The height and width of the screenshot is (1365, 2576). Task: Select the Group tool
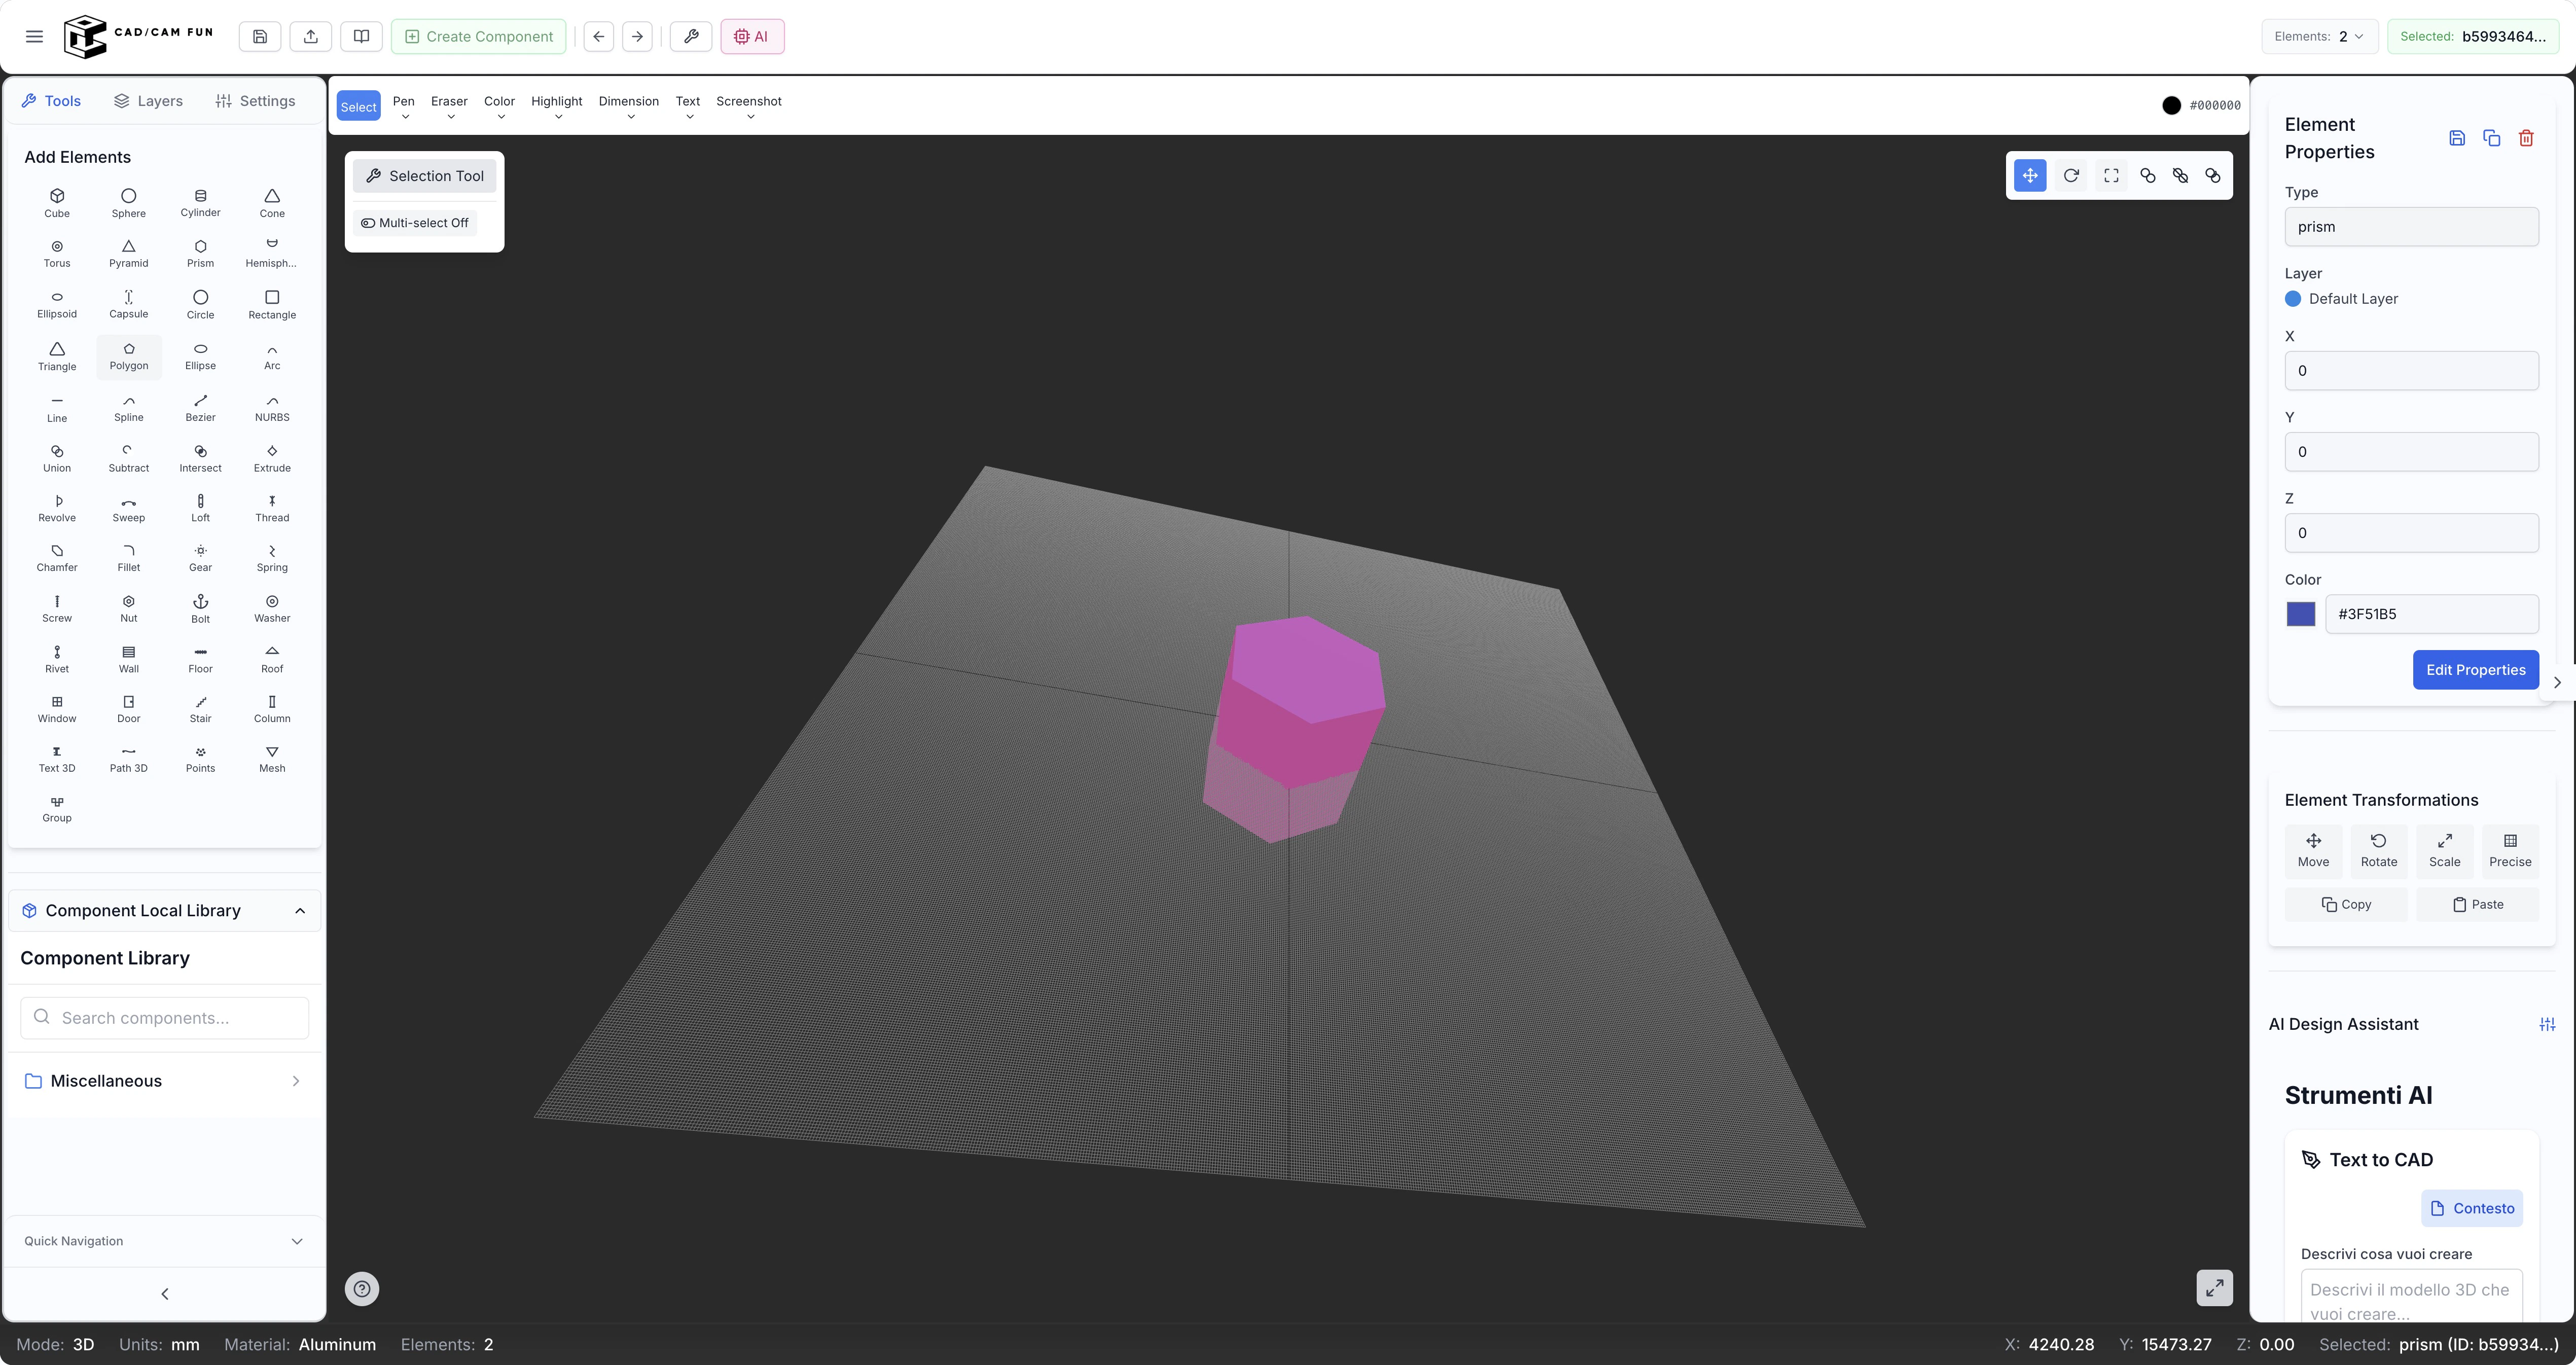pos(57,809)
